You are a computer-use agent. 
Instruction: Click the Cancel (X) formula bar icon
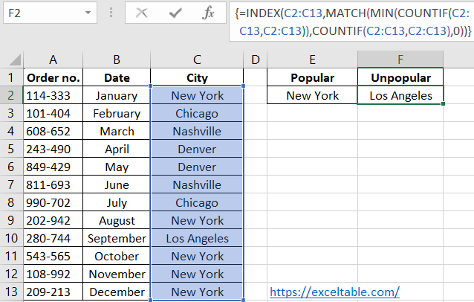142,13
